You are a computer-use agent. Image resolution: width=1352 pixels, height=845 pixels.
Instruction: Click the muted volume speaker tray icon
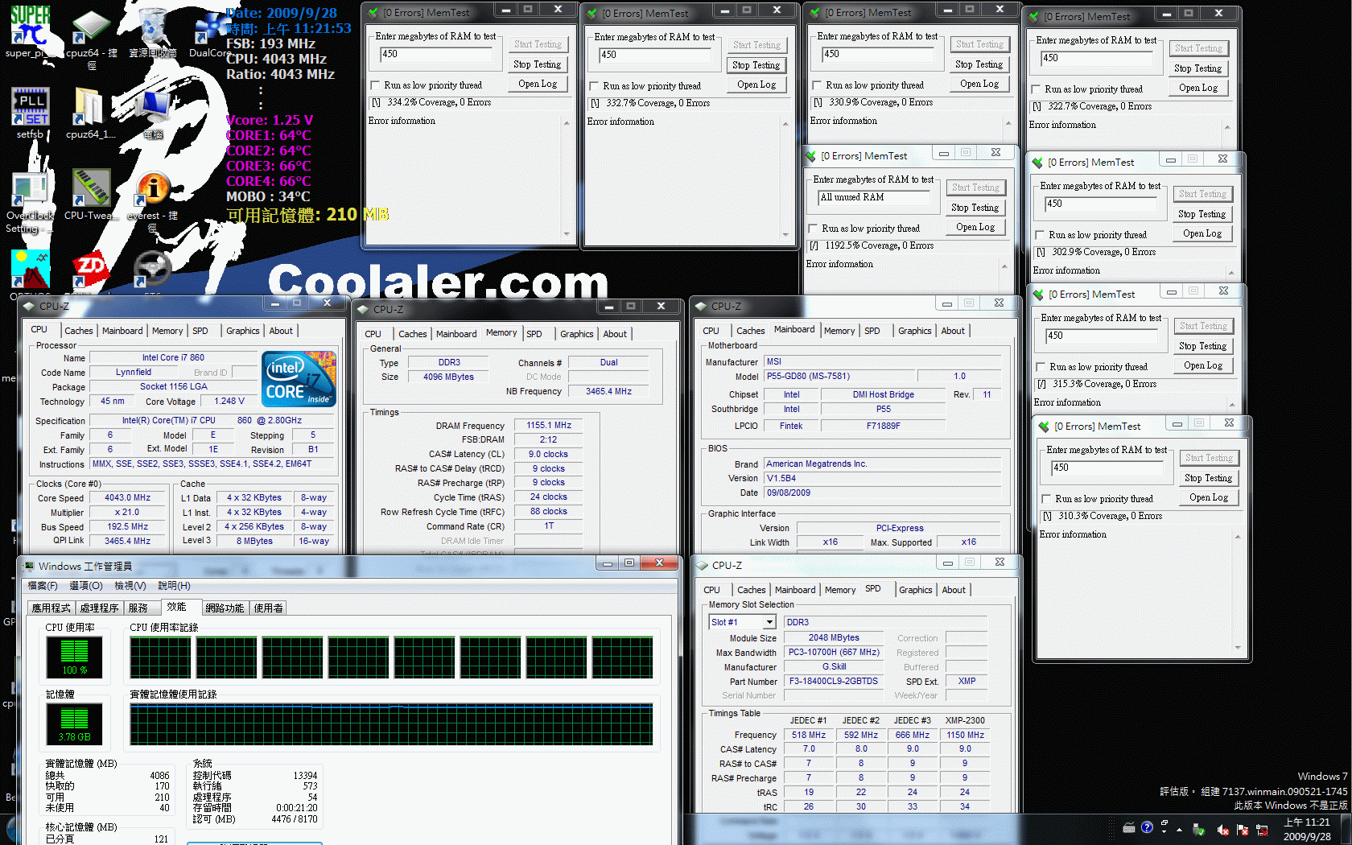pyautogui.click(x=1222, y=830)
